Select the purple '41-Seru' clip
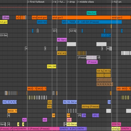The image size is (131, 131). (62, 40)
